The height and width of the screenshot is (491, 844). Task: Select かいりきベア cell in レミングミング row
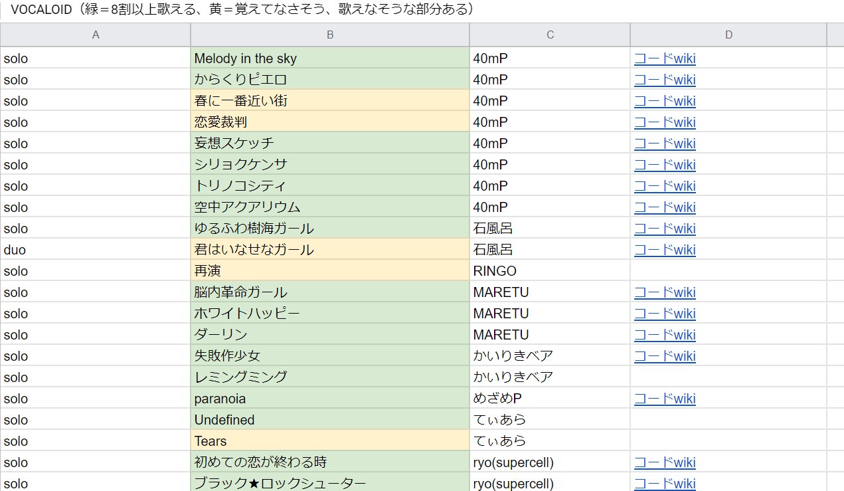pos(550,377)
